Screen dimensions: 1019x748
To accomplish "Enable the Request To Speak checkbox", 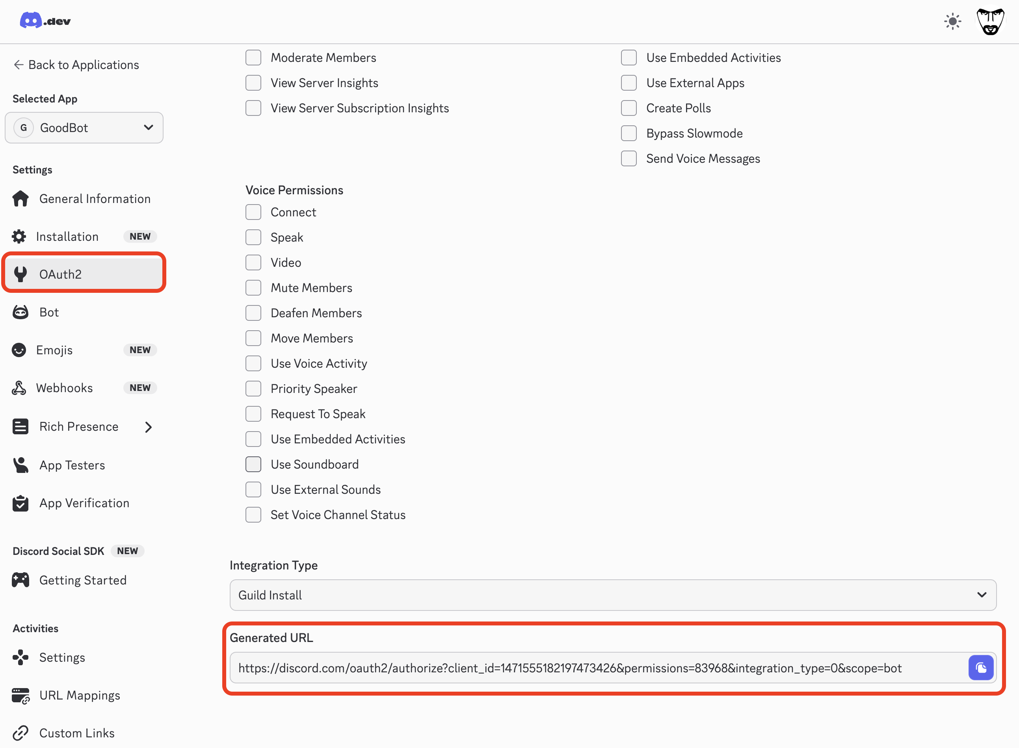I will pos(253,413).
